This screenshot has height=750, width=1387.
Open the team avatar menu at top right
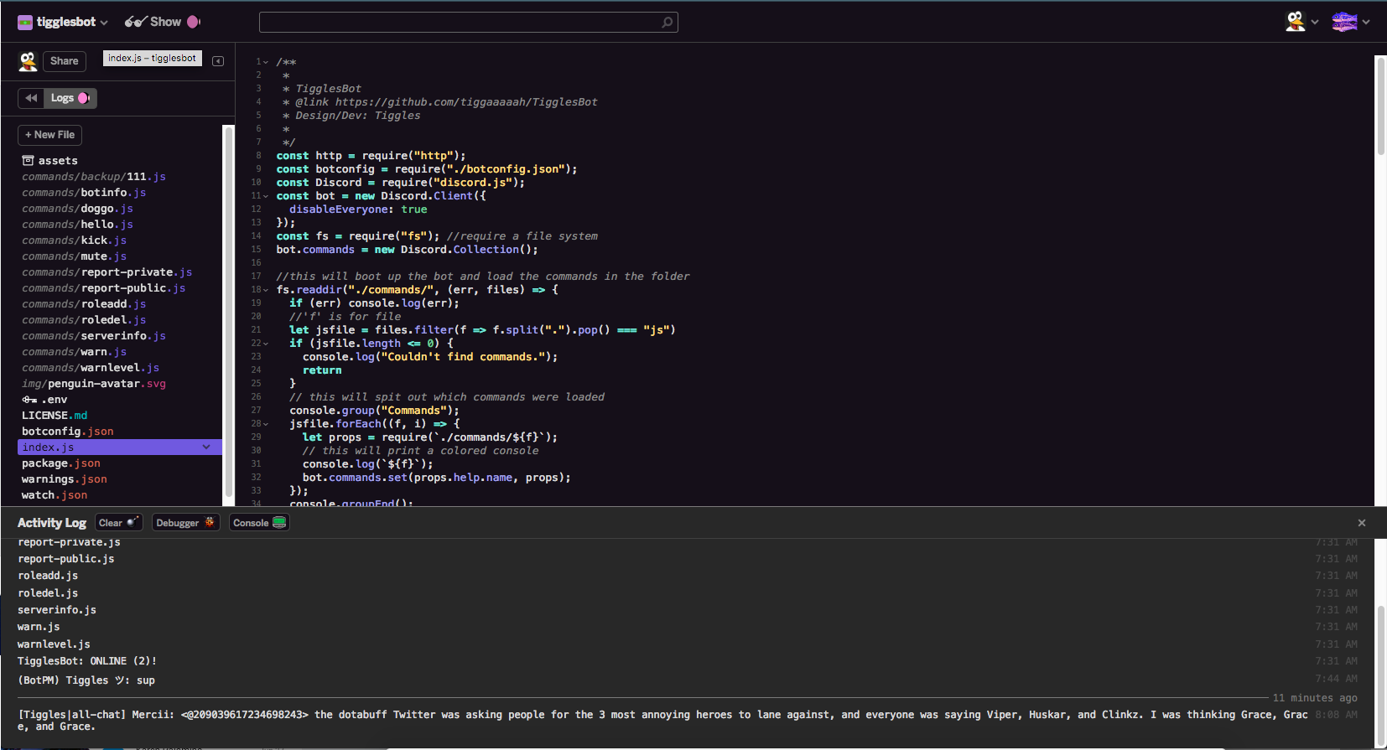(1350, 22)
